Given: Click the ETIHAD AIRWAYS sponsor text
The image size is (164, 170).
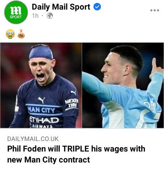Looking at the screenshot, I should tap(44, 122).
